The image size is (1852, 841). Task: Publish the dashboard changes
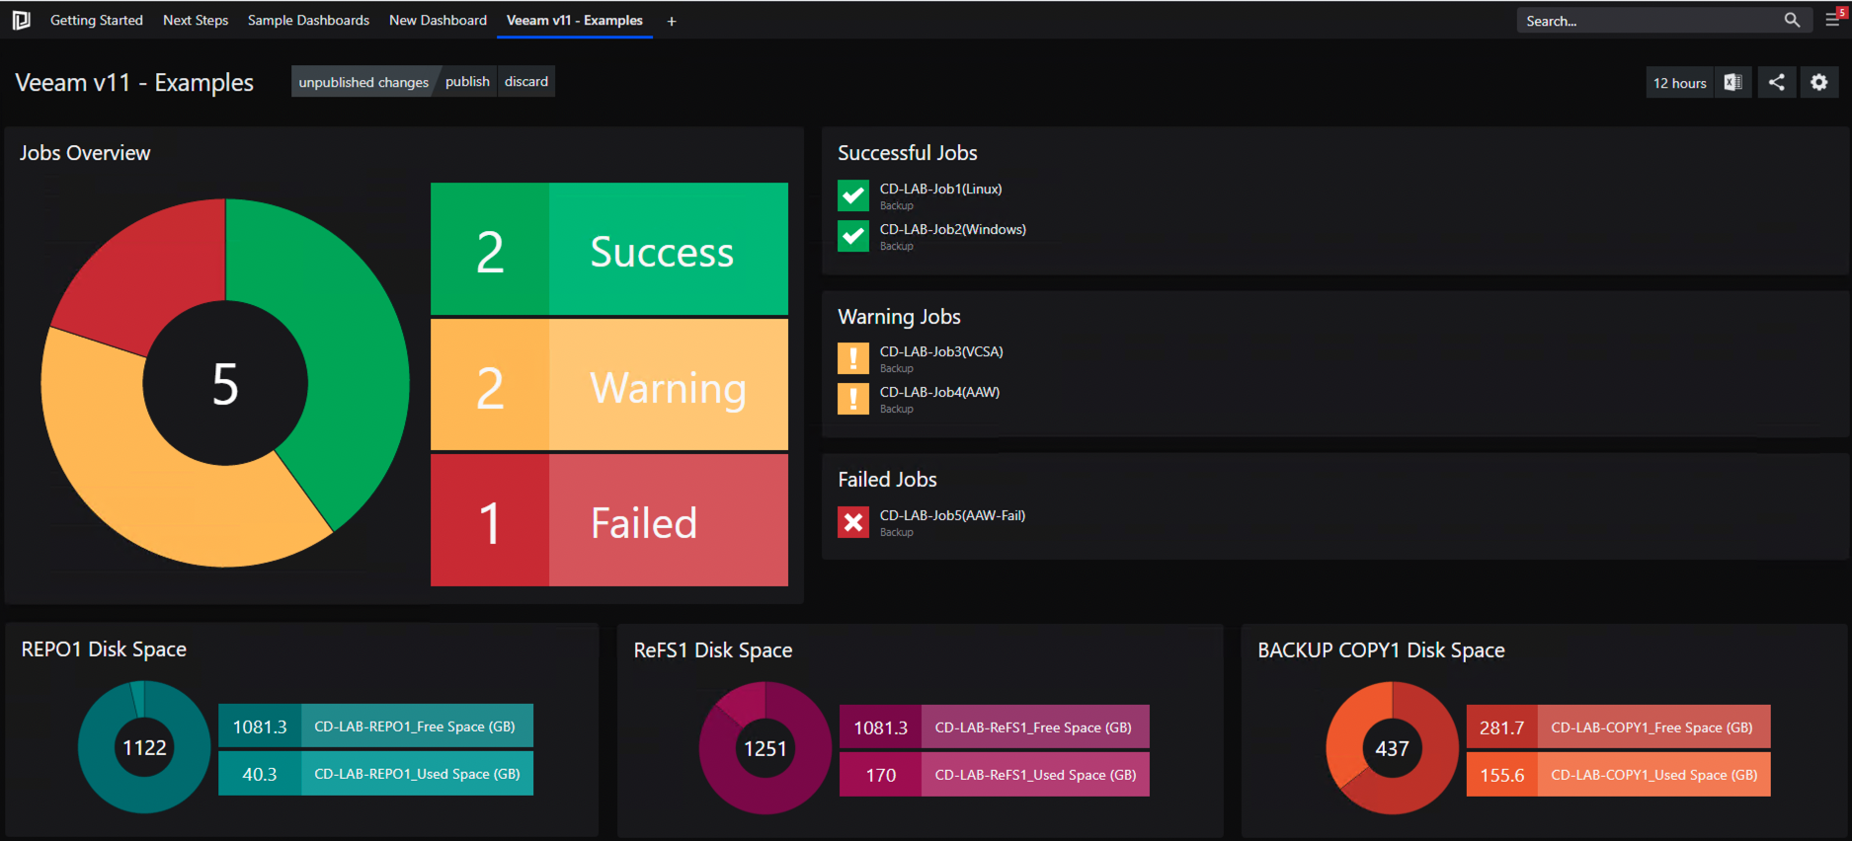tap(467, 82)
